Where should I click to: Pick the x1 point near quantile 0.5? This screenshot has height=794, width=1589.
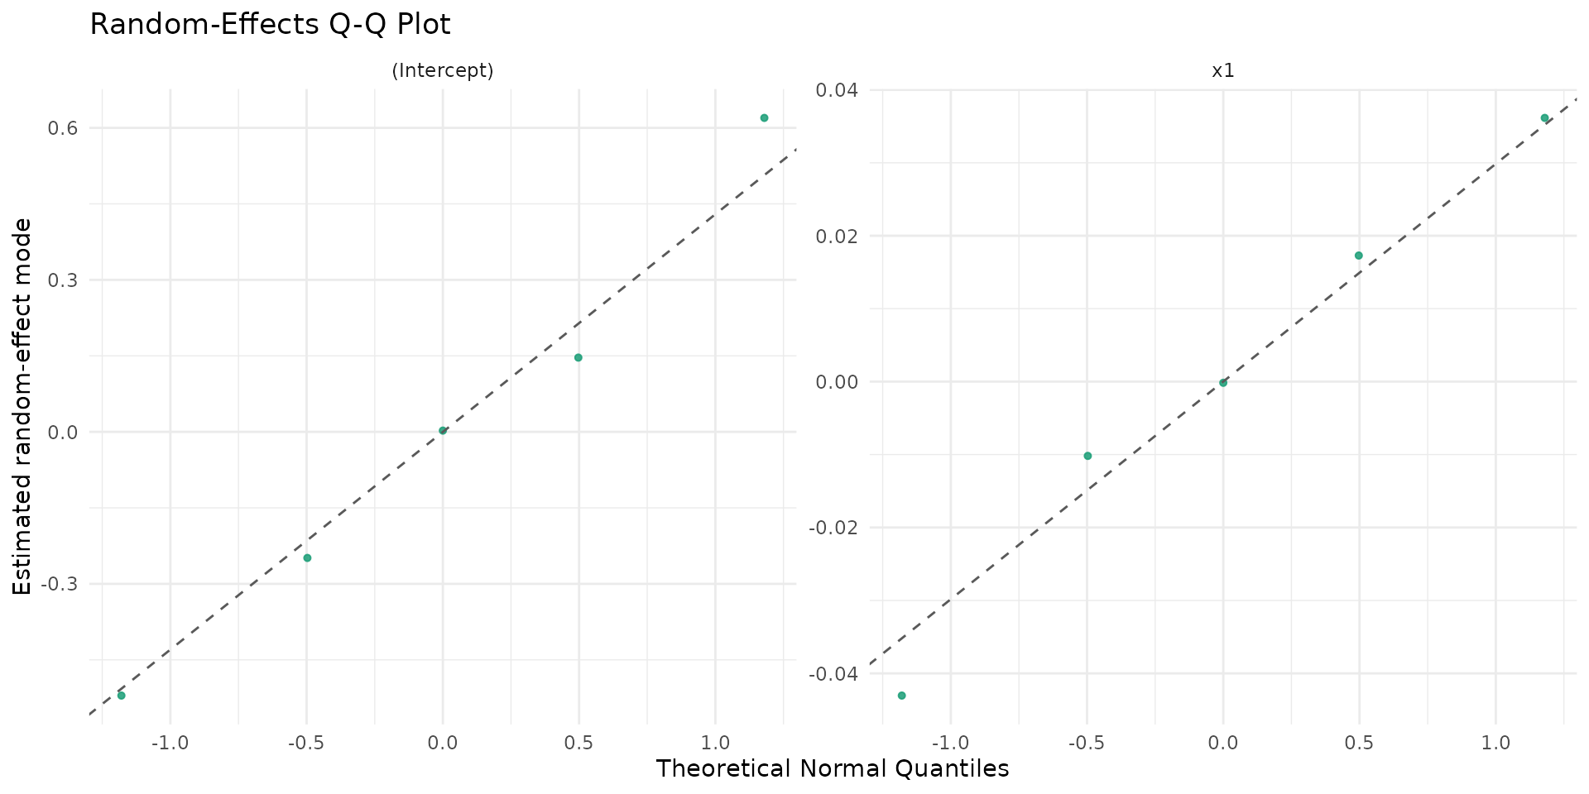pyautogui.click(x=1359, y=256)
